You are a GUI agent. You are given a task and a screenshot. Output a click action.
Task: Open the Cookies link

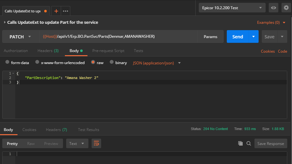(268, 51)
